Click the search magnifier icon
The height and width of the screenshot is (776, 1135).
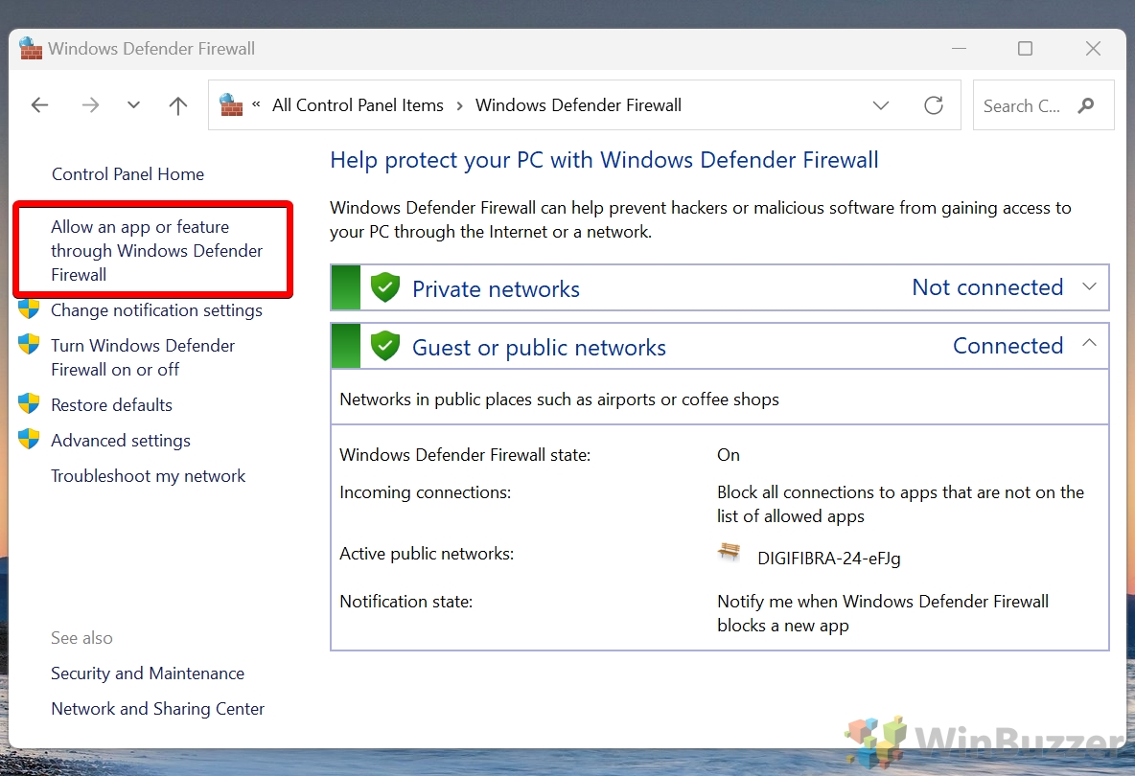(x=1086, y=105)
